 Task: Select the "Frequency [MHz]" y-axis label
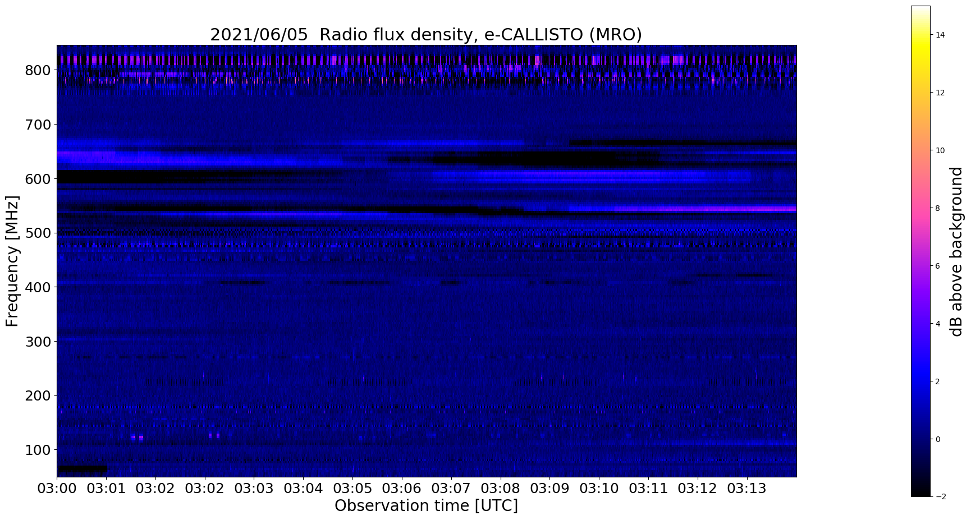[x=12, y=261]
